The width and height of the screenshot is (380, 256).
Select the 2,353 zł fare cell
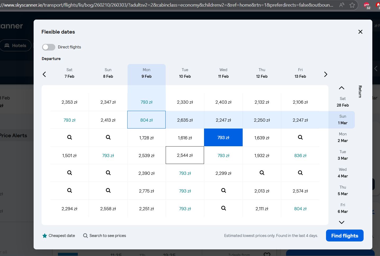[x=70, y=102]
